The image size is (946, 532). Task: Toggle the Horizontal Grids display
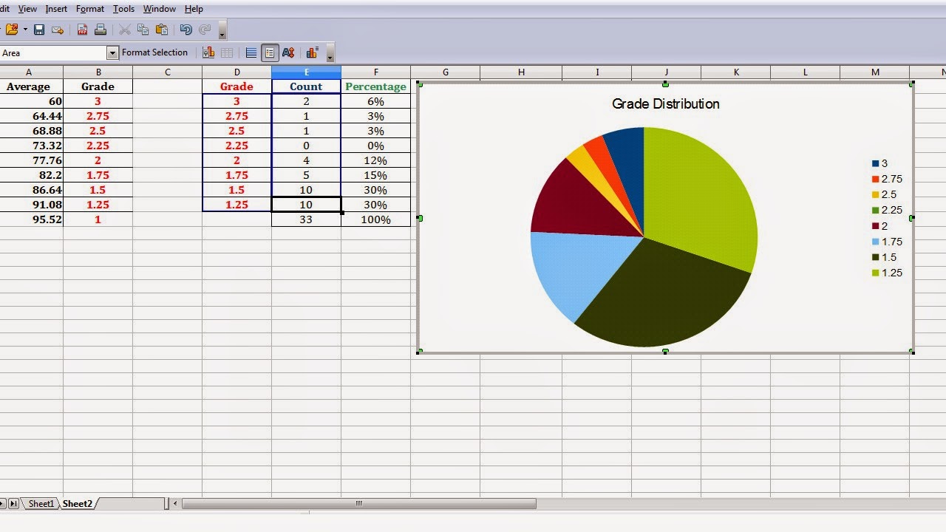coord(250,52)
